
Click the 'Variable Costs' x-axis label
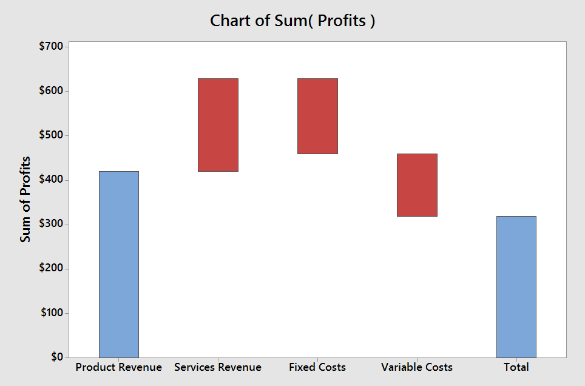(417, 367)
